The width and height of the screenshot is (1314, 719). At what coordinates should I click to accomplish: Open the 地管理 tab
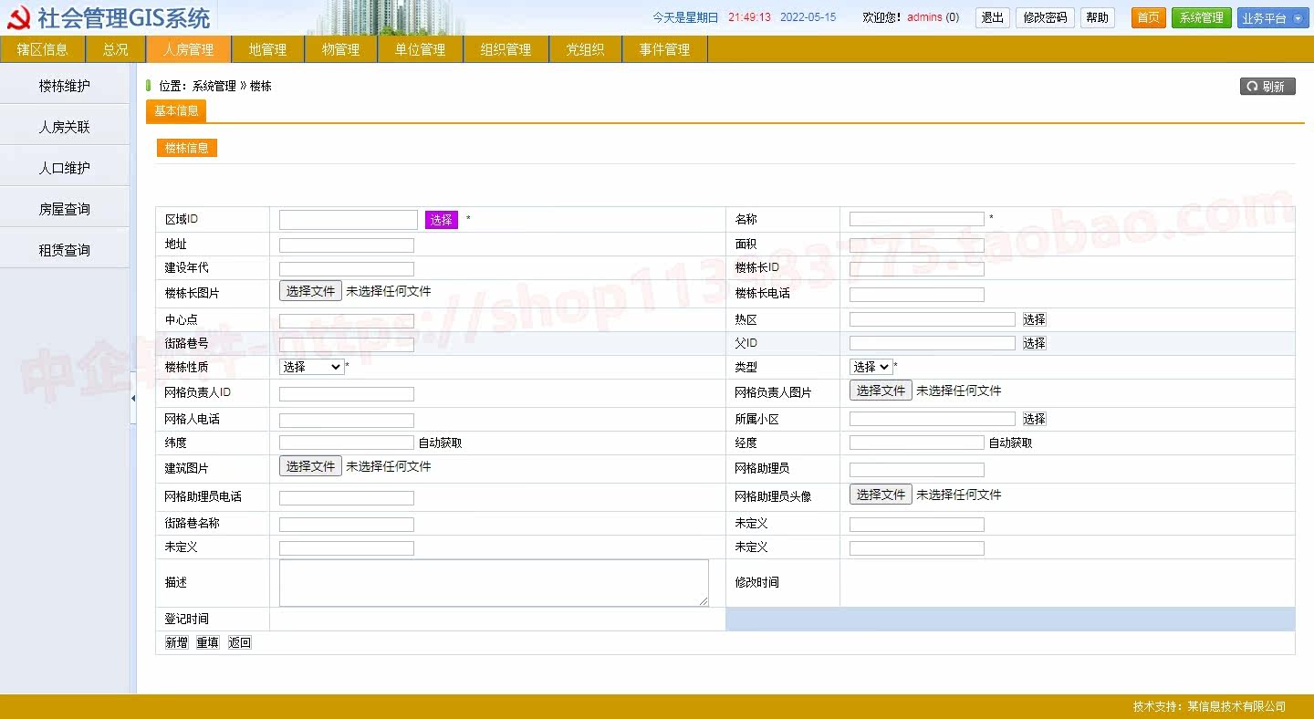coord(267,49)
